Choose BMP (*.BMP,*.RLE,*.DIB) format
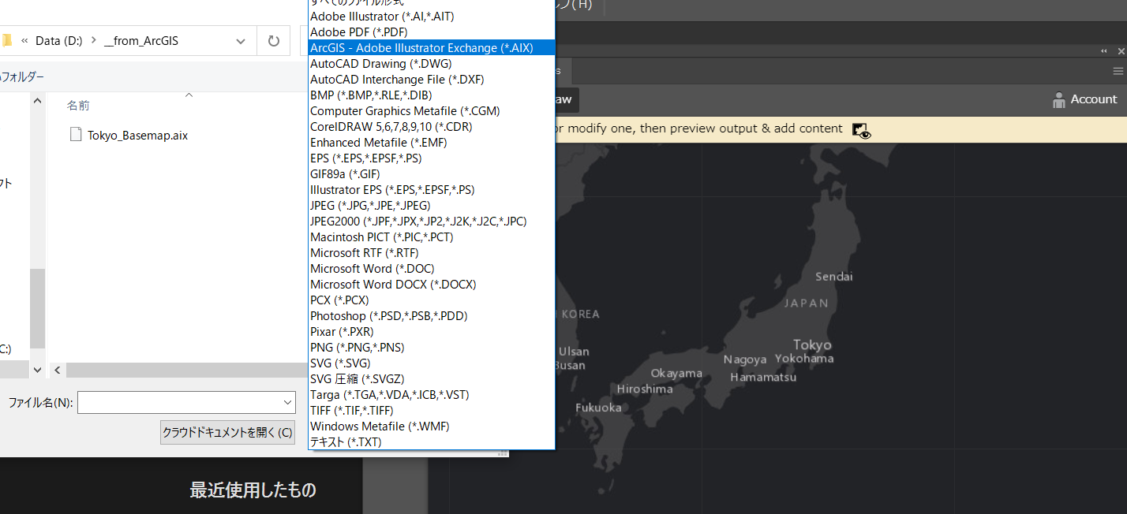 (x=432, y=95)
